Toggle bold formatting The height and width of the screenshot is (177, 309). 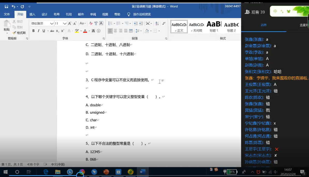33,31
